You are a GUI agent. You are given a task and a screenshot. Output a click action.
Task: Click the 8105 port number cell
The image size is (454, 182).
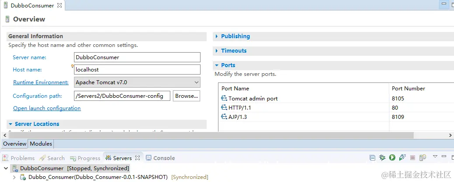click(x=398, y=99)
